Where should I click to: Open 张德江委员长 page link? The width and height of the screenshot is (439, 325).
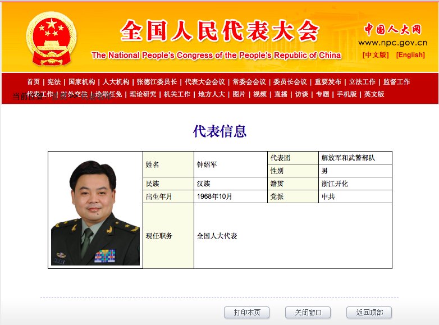pyautogui.click(x=157, y=82)
